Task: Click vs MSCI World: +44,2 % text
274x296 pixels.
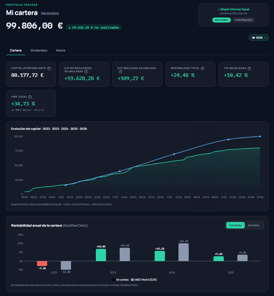Action: click(x=27, y=110)
